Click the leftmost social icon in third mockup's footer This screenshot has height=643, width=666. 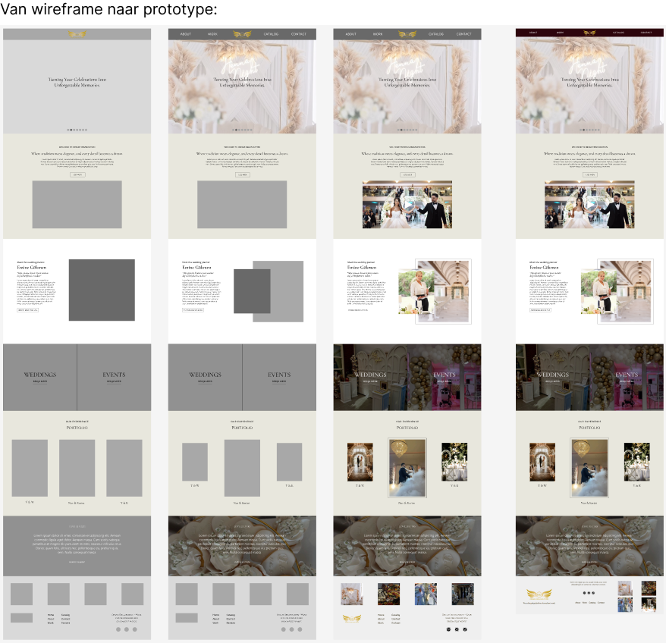pos(448,629)
